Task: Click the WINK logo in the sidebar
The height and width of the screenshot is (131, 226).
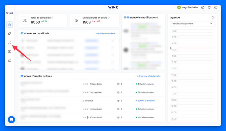Action: (x=9, y=13)
